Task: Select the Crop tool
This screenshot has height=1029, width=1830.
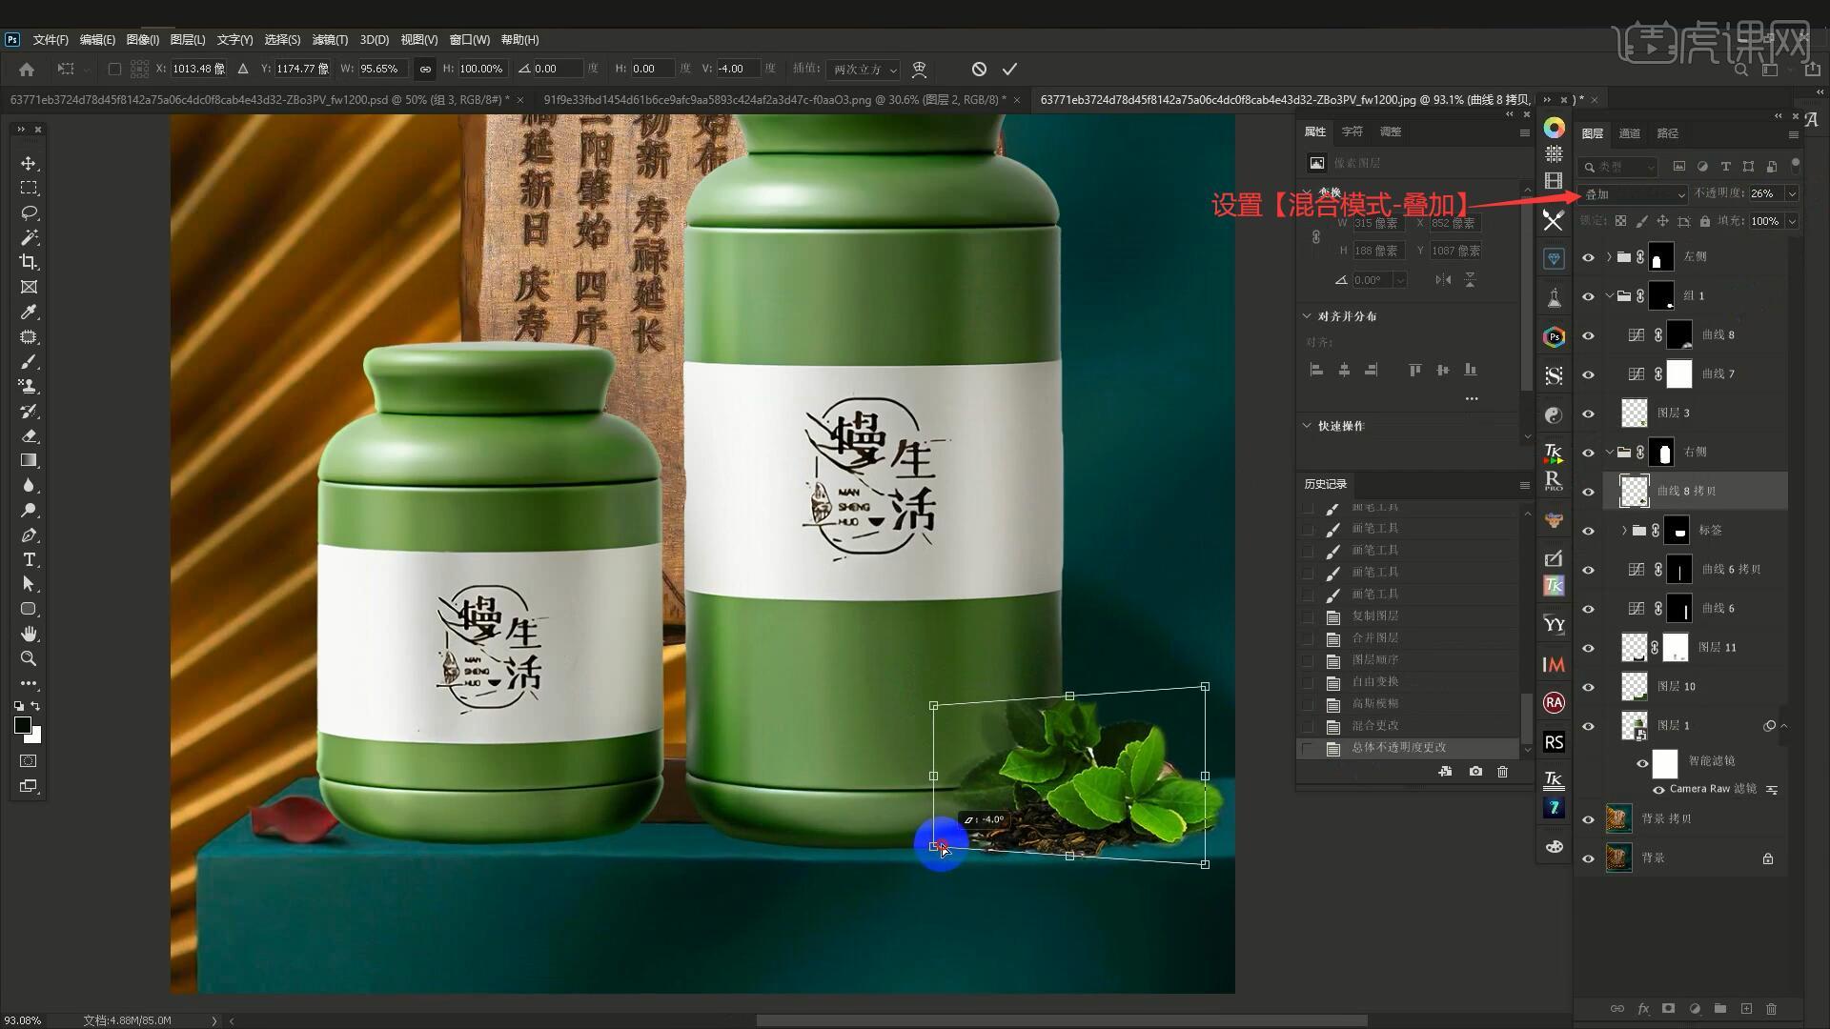Action: (x=29, y=262)
